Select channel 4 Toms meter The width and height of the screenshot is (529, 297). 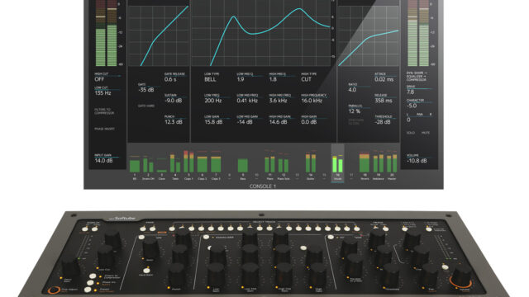pyautogui.click(x=175, y=163)
